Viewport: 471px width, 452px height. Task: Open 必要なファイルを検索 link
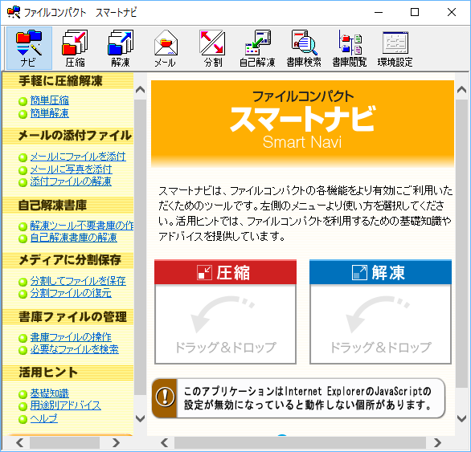pyautogui.click(x=75, y=349)
